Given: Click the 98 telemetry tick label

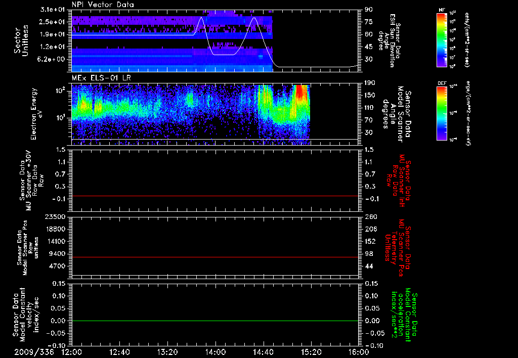Looking at the screenshot, I should click(x=369, y=254).
